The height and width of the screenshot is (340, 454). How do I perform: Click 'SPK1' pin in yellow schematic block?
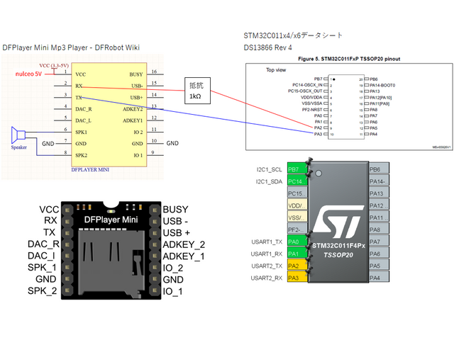pyautogui.click(x=81, y=132)
